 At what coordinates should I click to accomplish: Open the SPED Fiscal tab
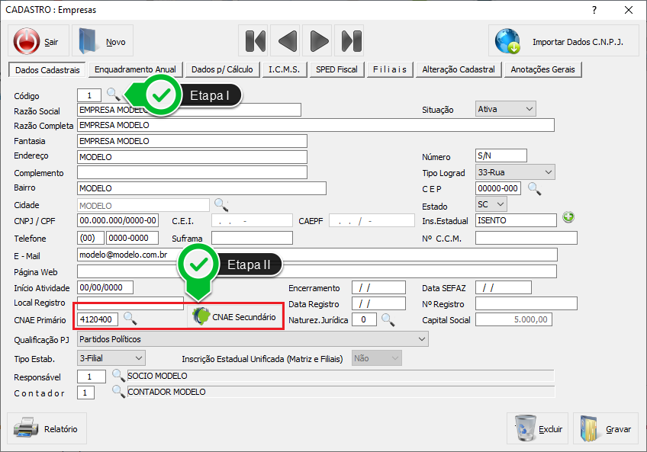tap(337, 69)
